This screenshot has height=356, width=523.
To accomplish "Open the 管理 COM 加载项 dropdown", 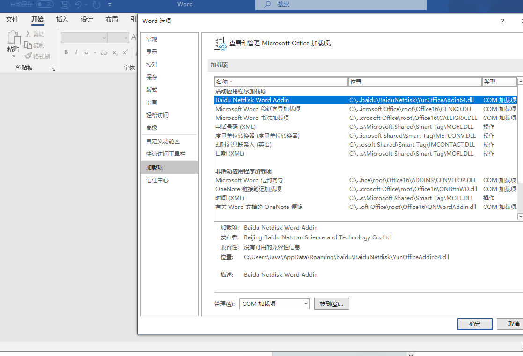I will (x=274, y=304).
